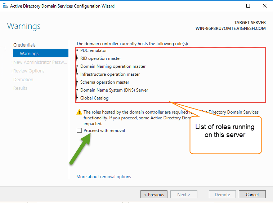
Task: Click the Previous button
Action: coord(154,194)
